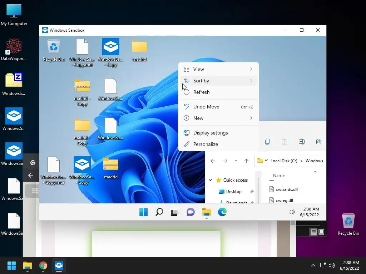
Task: Show hidden icons in host system tray
Action: point(313,265)
